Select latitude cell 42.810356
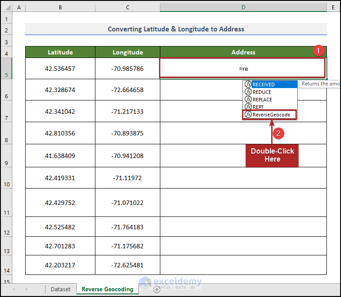Image resolution: width=341 pixels, height=297 pixels. tap(60, 133)
